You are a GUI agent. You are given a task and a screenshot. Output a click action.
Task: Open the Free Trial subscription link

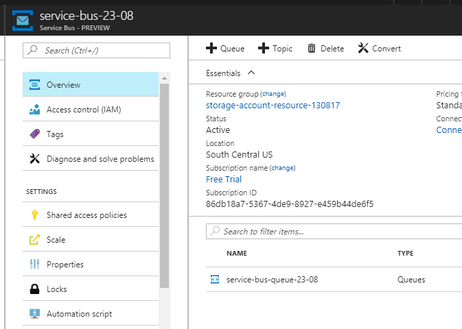pos(224,180)
